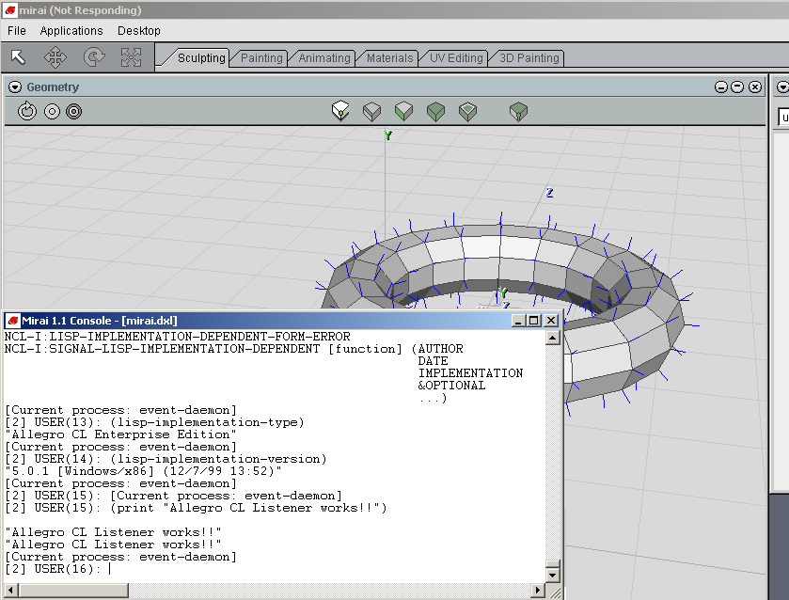Click the Mirai Console title bar icon
This screenshot has height=600, width=789.
[x=12, y=320]
